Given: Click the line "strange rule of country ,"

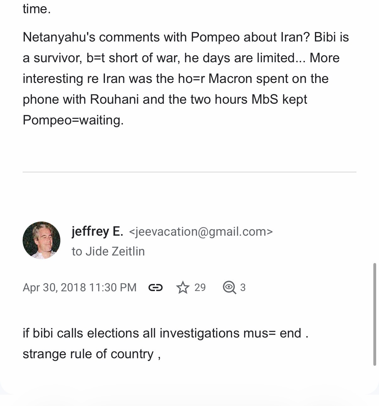Looking at the screenshot, I should (91, 354).
